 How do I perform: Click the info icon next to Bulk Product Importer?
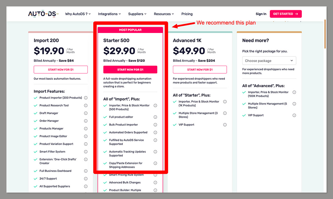[x=155, y=125]
